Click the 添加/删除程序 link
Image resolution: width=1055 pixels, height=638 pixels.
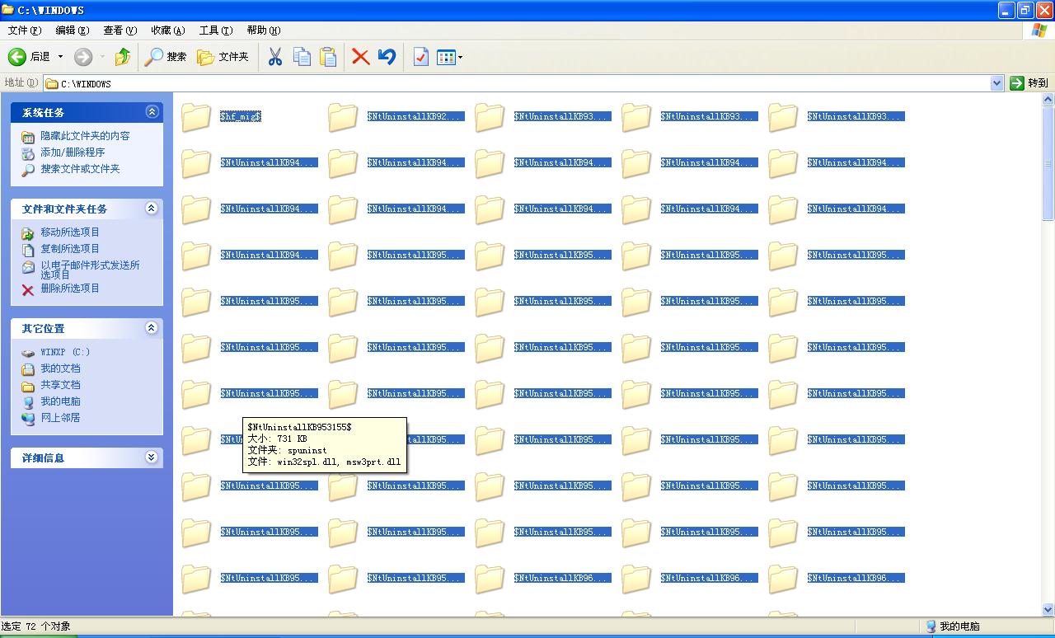tap(73, 152)
